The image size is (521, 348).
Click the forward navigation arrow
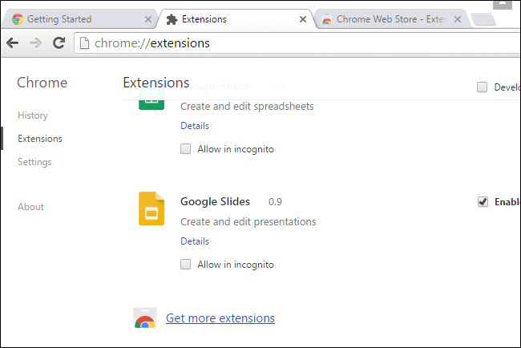pyautogui.click(x=35, y=42)
